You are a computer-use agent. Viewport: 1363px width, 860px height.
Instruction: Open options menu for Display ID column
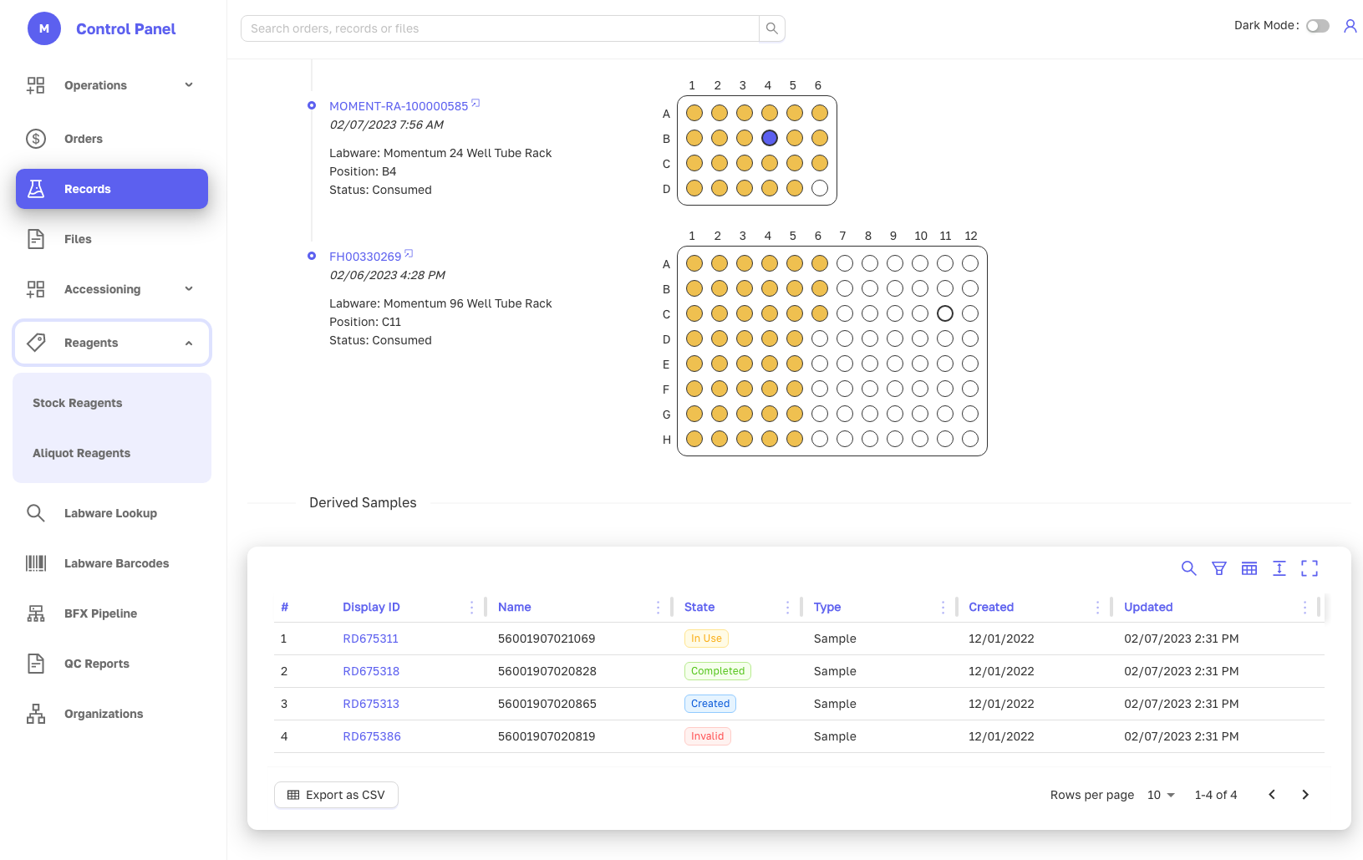[x=471, y=607]
